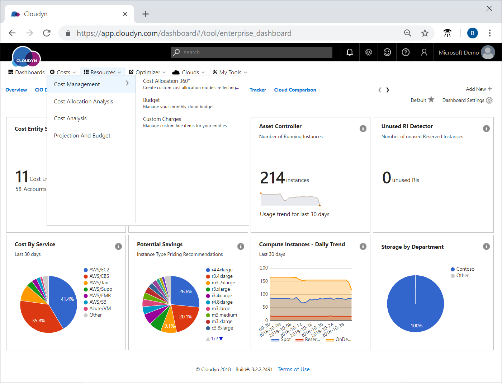Show info for Cost By Service widget
The height and width of the screenshot is (383, 502).
tap(118, 246)
